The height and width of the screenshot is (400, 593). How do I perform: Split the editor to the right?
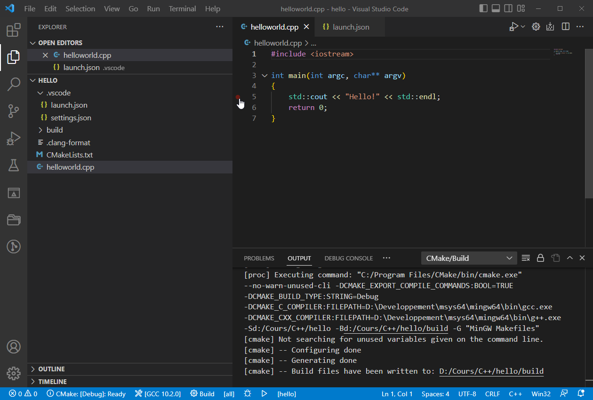566,27
